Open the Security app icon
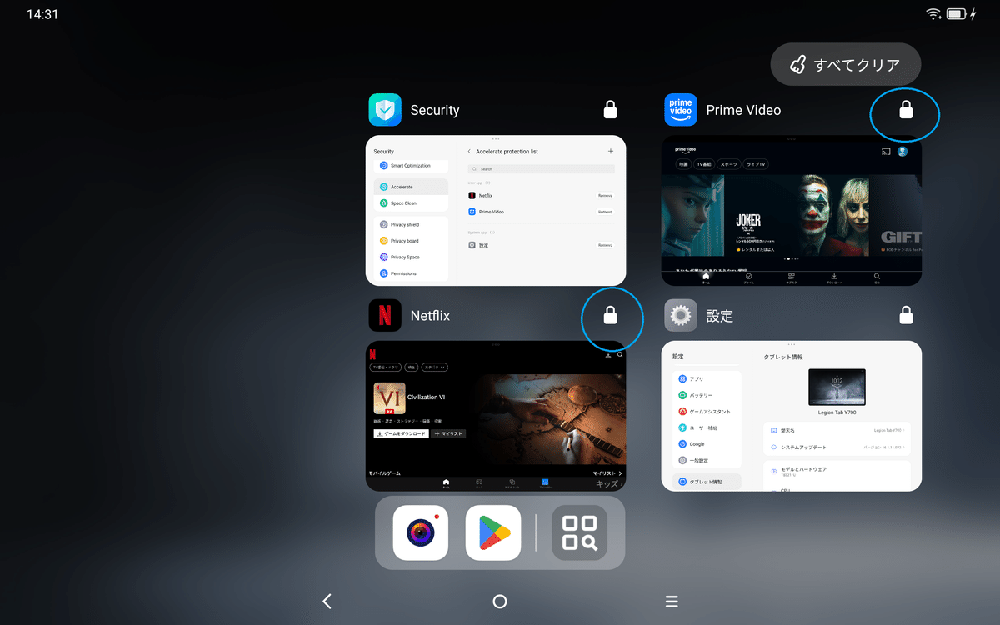 click(385, 110)
